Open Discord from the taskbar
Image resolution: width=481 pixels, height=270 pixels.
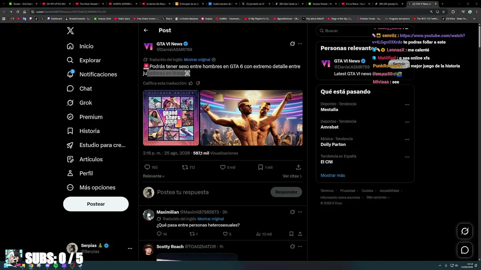point(47,266)
